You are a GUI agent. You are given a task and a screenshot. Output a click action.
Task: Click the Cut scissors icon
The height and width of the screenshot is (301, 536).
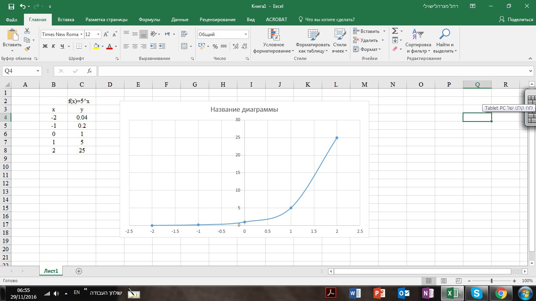tap(27, 31)
